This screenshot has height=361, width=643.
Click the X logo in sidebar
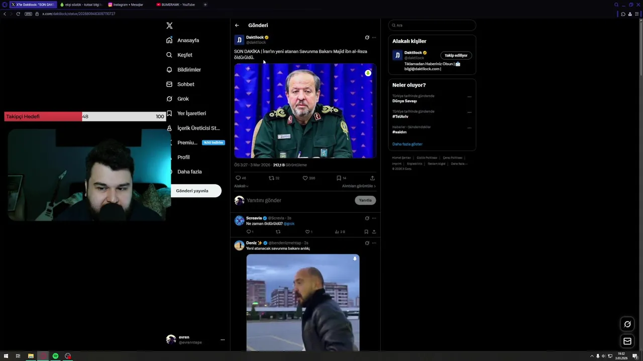(169, 26)
